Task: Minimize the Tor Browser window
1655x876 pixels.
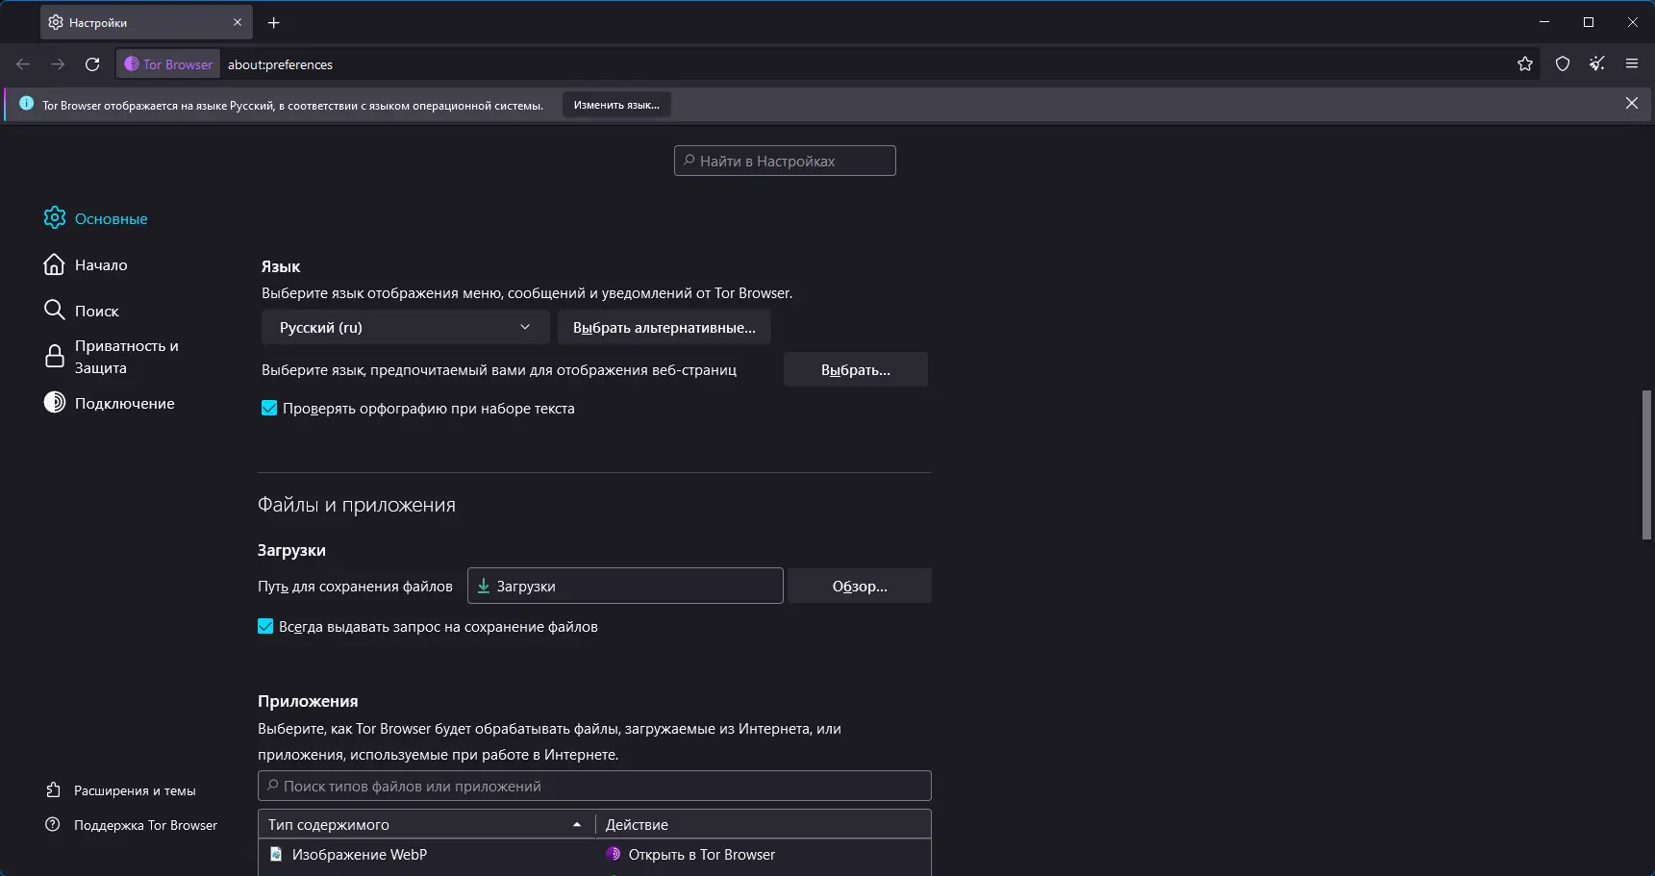Action: [1544, 22]
